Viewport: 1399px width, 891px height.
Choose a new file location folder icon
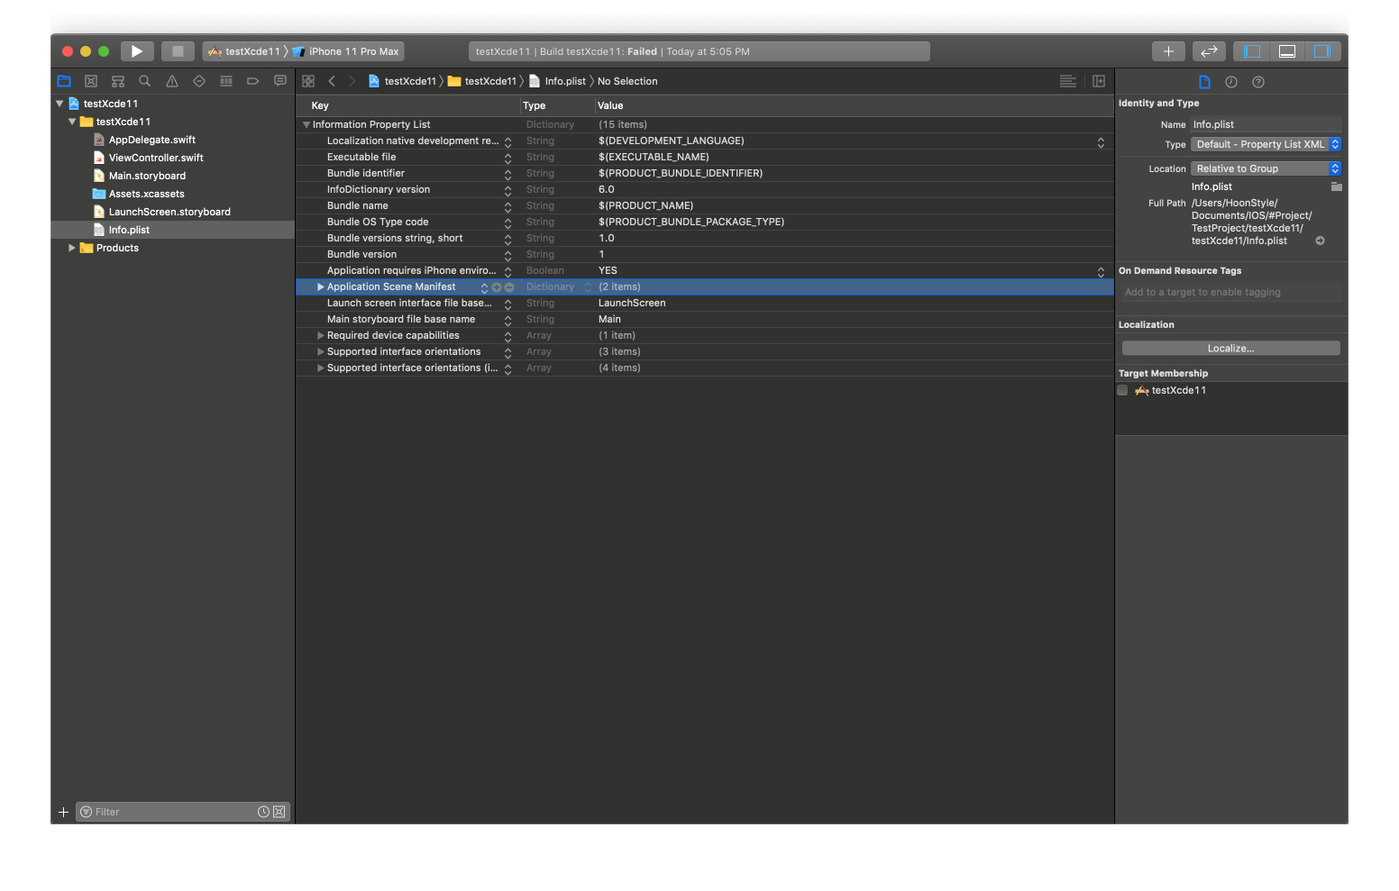[1337, 186]
